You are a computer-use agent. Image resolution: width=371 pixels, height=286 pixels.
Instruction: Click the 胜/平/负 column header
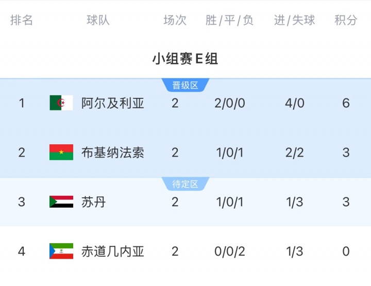coord(229,20)
